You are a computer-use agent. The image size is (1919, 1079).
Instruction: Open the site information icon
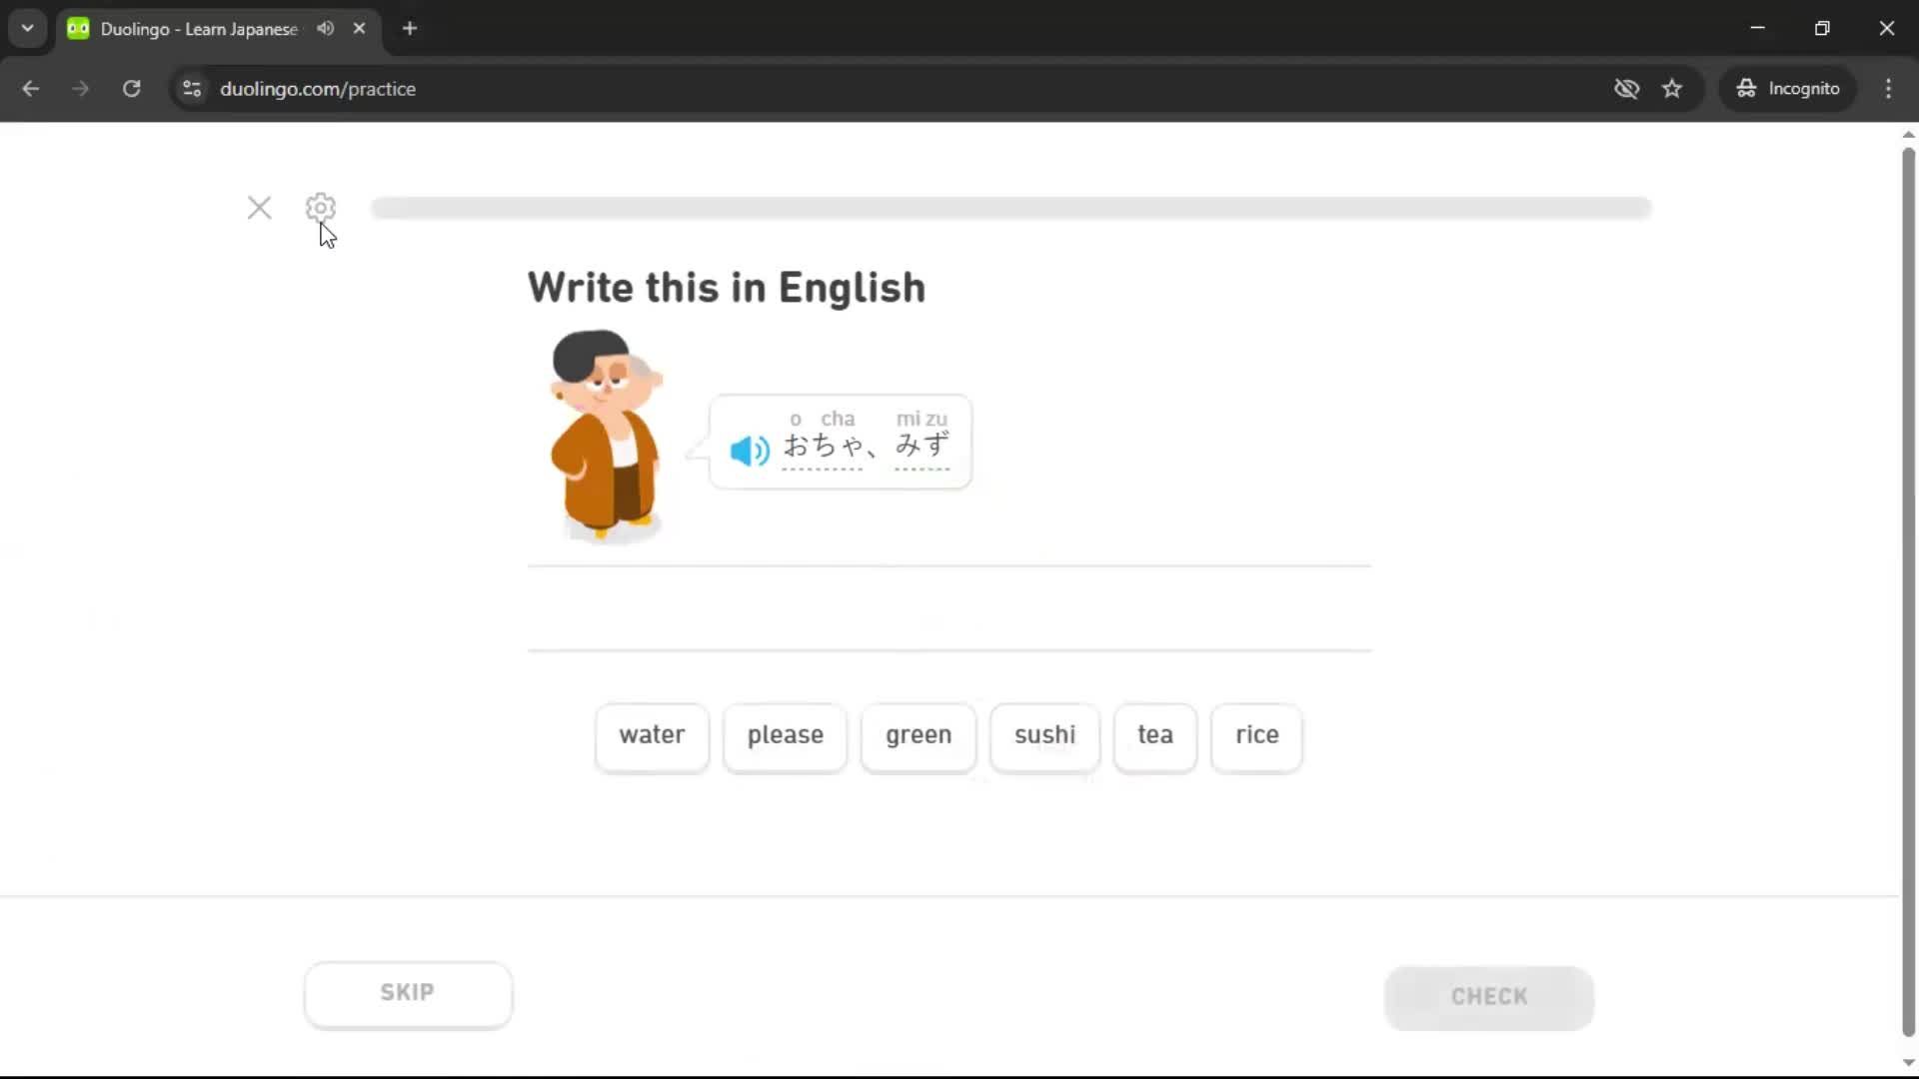tap(192, 89)
